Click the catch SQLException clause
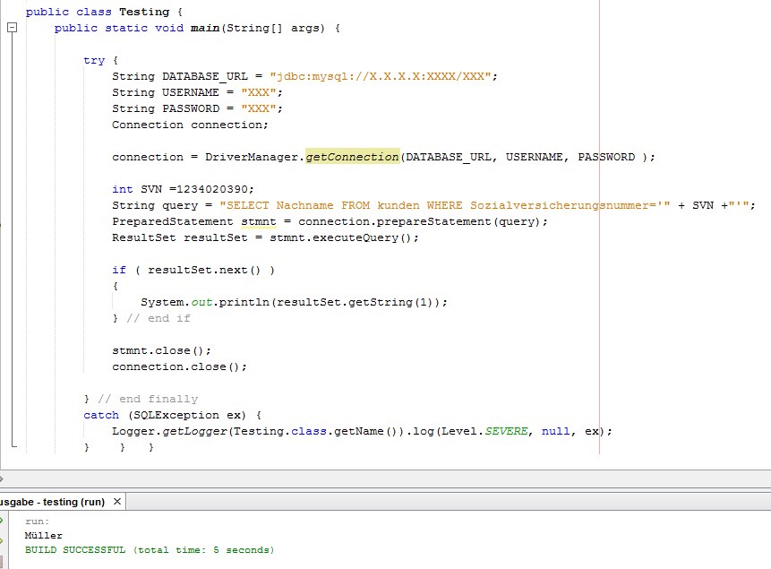Image resolution: width=771 pixels, height=569 pixels. [x=172, y=415]
